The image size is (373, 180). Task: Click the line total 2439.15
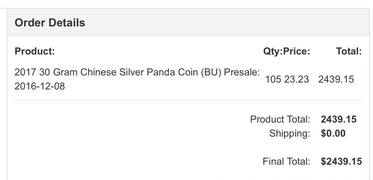coord(336,79)
